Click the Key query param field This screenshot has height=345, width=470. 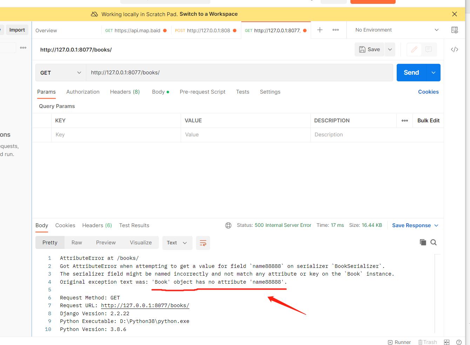point(116,135)
